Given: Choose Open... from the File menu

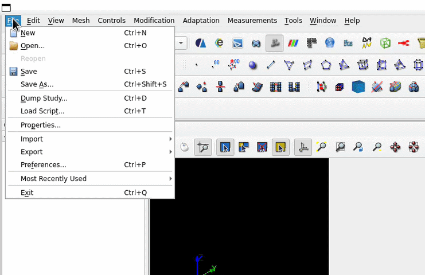Looking at the screenshot, I should [89, 46].
